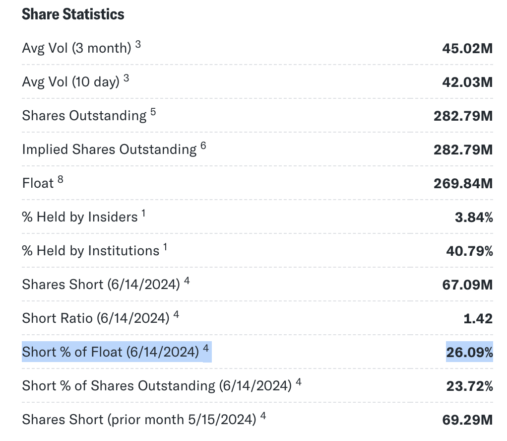The width and height of the screenshot is (507, 441).
Task: Click the % Held by Insiders label
Action: tap(79, 217)
